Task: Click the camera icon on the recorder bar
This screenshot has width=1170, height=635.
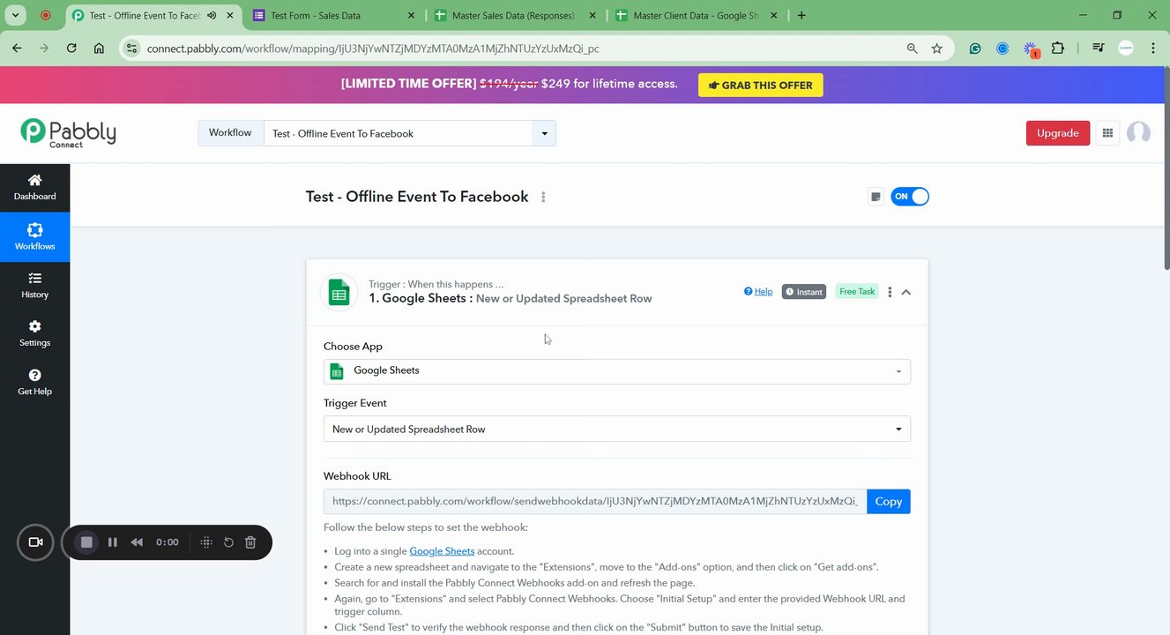Action: [36, 542]
